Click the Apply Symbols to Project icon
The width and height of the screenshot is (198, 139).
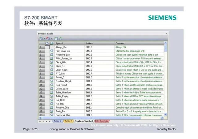(x=61, y=38)
